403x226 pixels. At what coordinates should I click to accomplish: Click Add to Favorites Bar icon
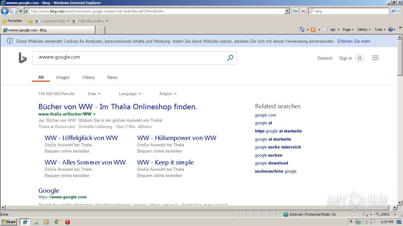pyautogui.click(x=30, y=21)
